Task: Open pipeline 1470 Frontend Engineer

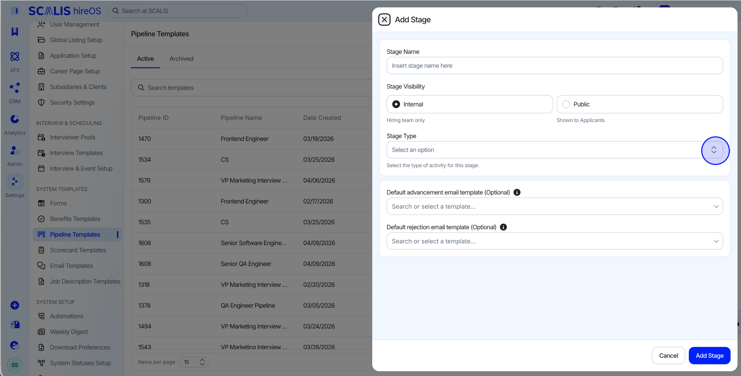Action: (251, 139)
